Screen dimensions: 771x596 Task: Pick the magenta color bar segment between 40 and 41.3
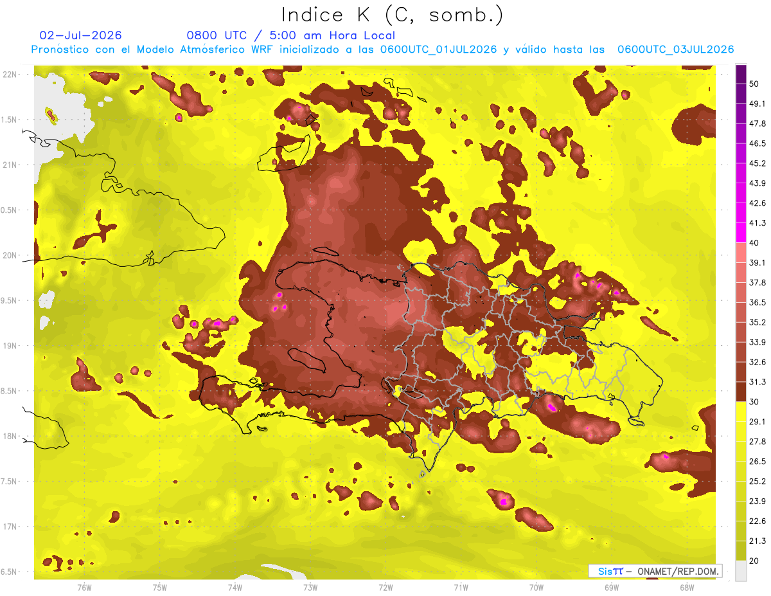741,233
